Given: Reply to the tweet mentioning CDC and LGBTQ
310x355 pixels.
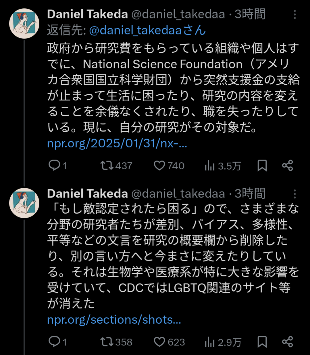Looking at the screenshot, I should pyautogui.click(x=54, y=342).
